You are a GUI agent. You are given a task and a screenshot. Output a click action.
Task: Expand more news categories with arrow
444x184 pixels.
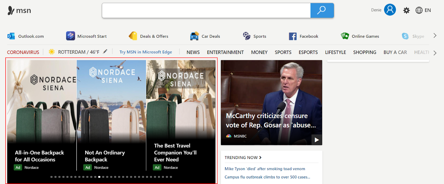(435, 53)
